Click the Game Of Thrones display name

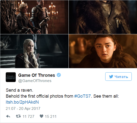point(36,75)
